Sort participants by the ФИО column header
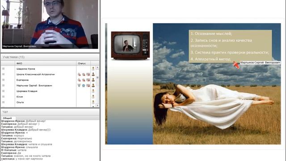This screenshot has height=161, width=286. tap(46, 64)
